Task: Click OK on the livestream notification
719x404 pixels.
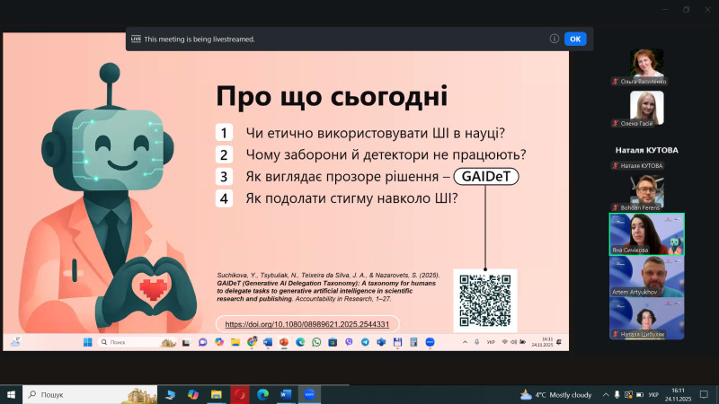Action: pyautogui.click(x=575, y=39)
